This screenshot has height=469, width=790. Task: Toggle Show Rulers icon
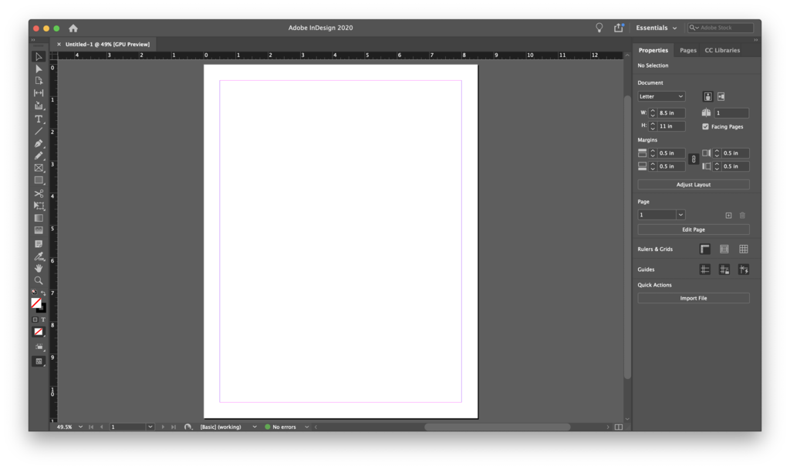(x=705, y=249)
